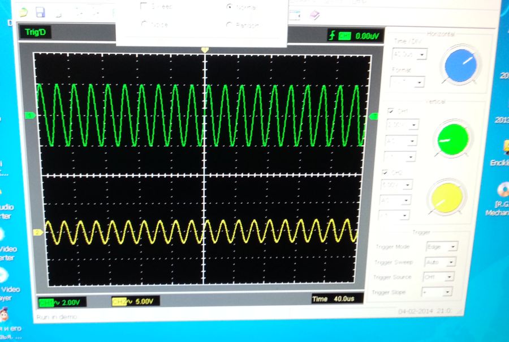This screenshot has height=342, width=509.
Task: Click the yellow trigger position marker atop grid
Action: pyautogui.click(x=205, y=50)
